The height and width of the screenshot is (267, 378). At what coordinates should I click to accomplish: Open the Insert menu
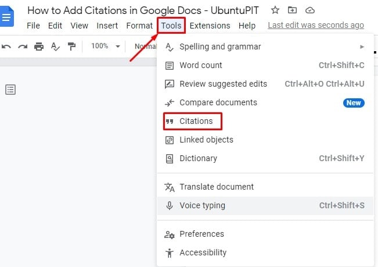coord(107,26)
